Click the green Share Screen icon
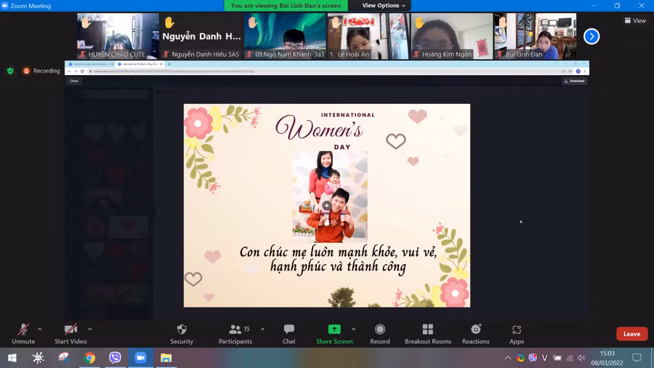654x368 pixels. (334, 329)
